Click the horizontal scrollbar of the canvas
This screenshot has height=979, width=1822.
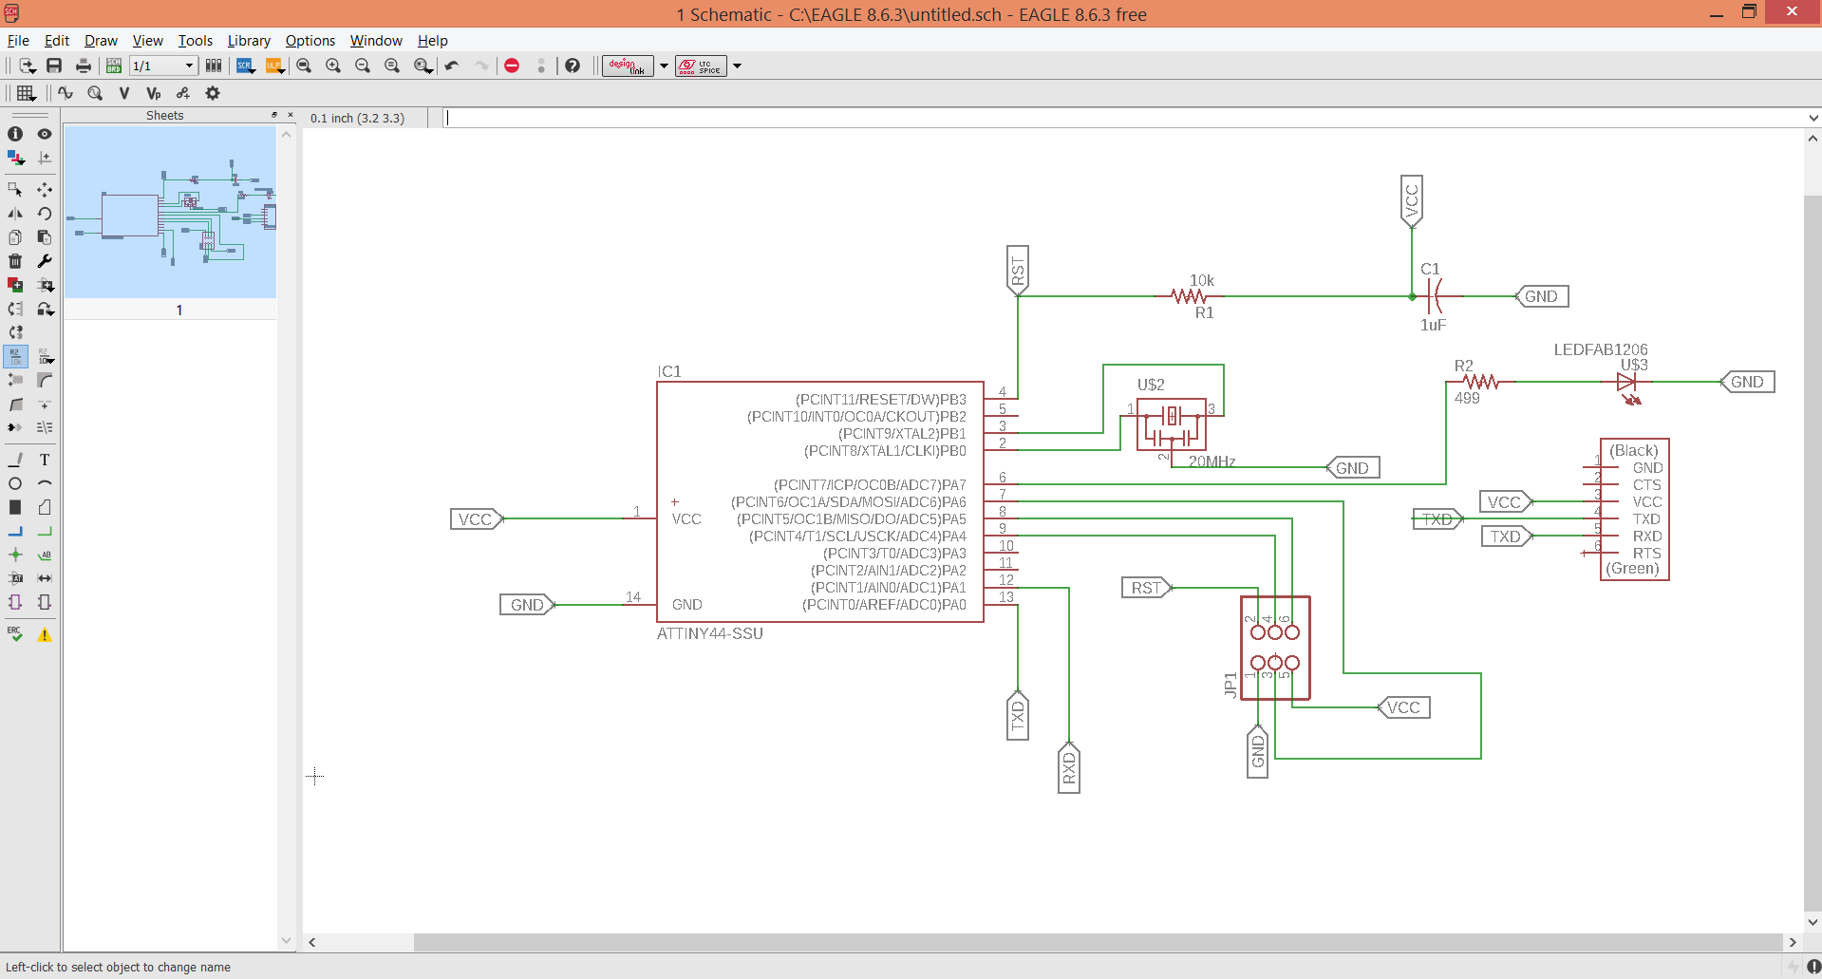coord(1099,942)
